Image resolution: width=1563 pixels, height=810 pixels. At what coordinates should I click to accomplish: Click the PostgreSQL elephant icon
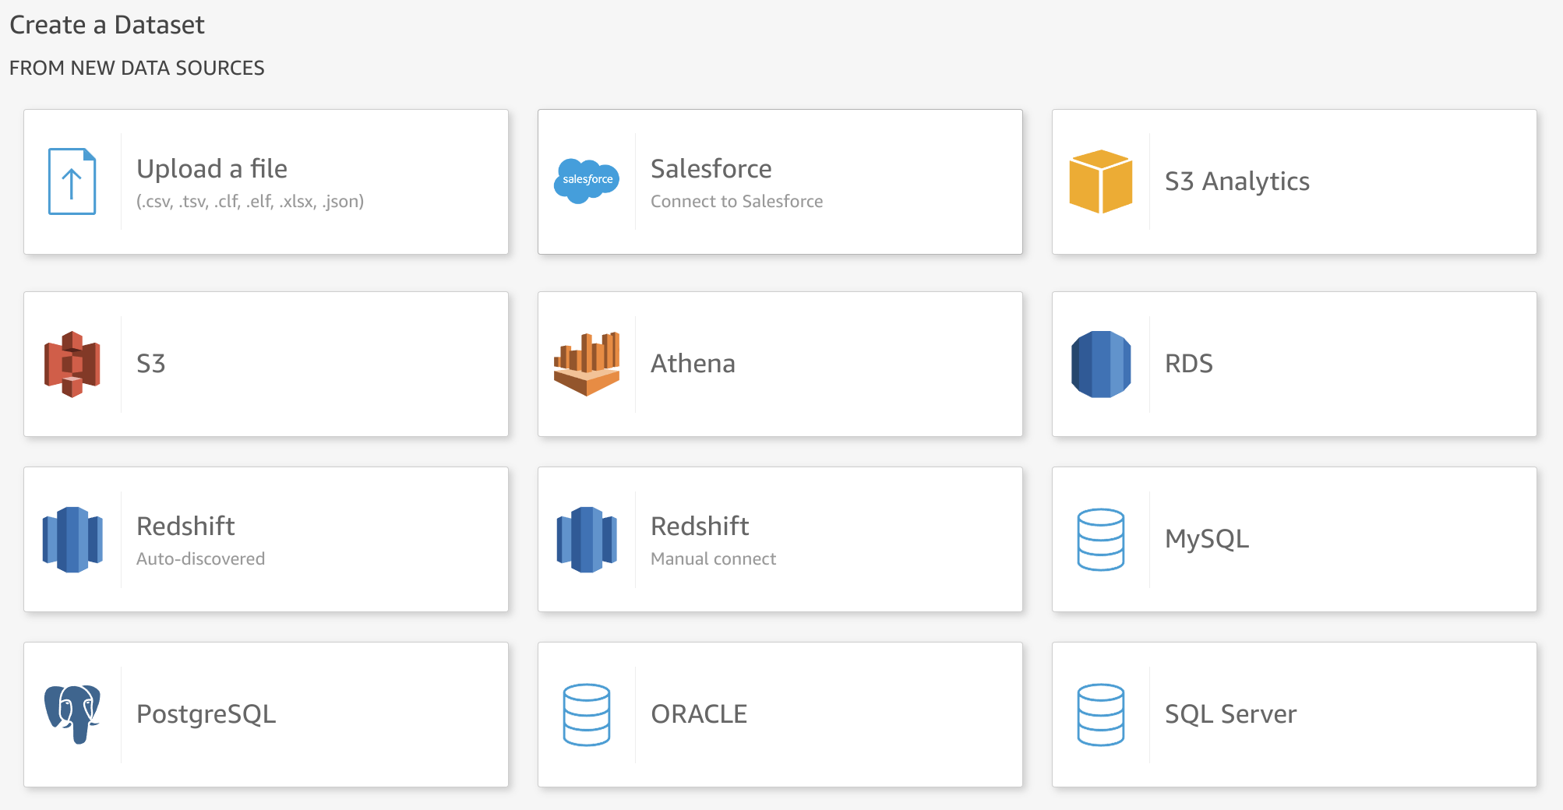[72, 713]
